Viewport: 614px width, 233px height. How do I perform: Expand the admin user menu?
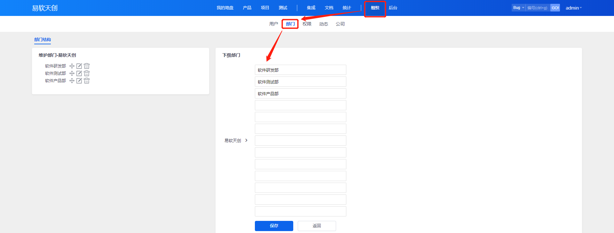(573, 8)
